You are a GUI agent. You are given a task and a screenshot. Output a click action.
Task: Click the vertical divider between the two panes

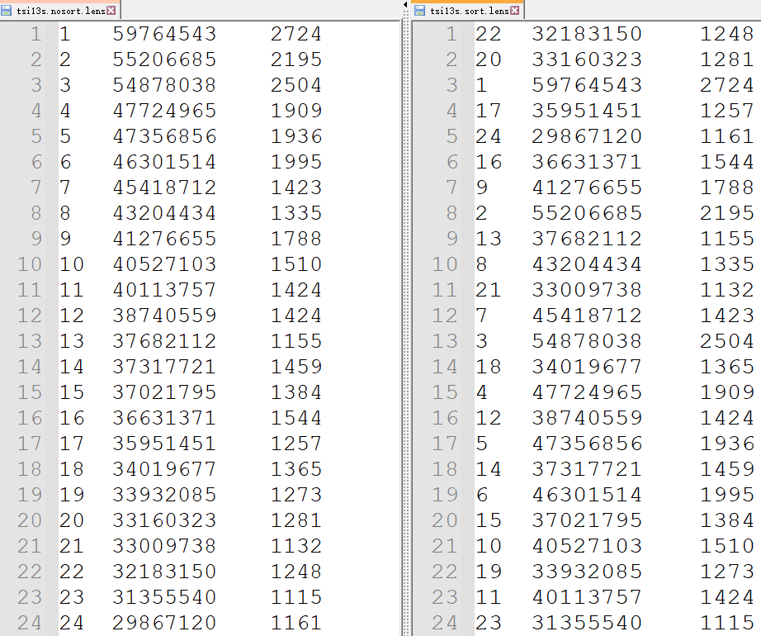point(405,330)
